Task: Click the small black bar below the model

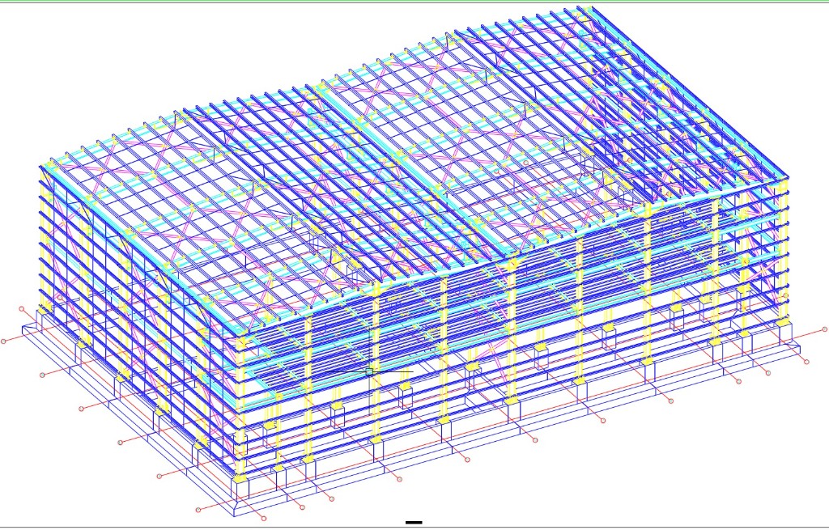Action: (414, 523)
